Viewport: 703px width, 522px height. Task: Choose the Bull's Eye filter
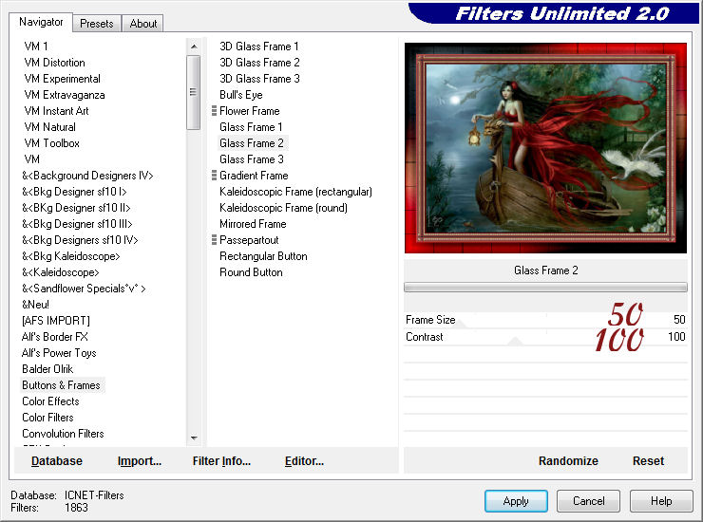[240, 95]
